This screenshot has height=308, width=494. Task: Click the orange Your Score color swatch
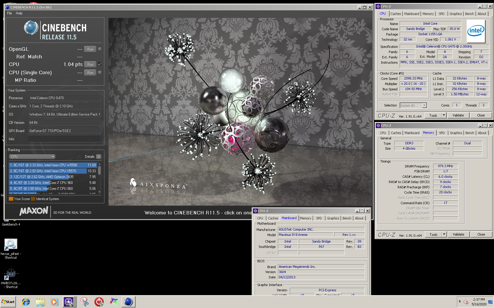(x=11, y=199)
